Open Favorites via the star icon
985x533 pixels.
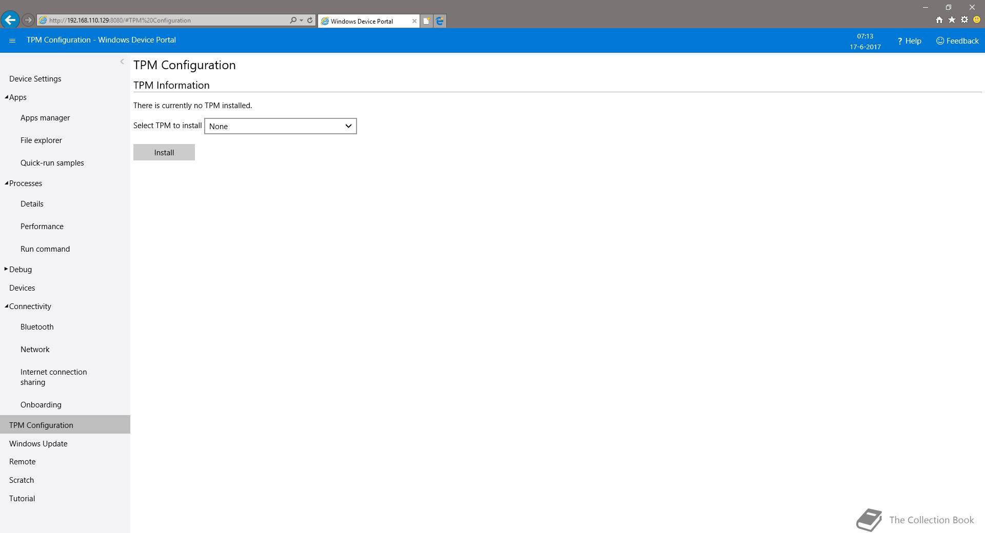[952, 20]
